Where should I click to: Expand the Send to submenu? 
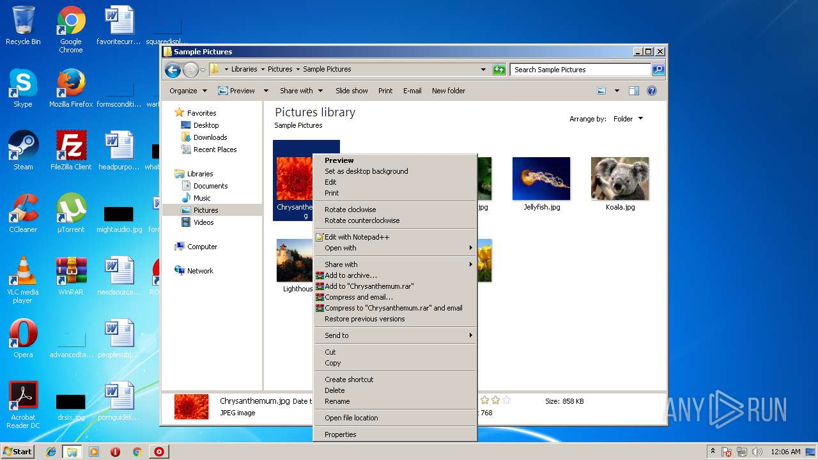395,335
